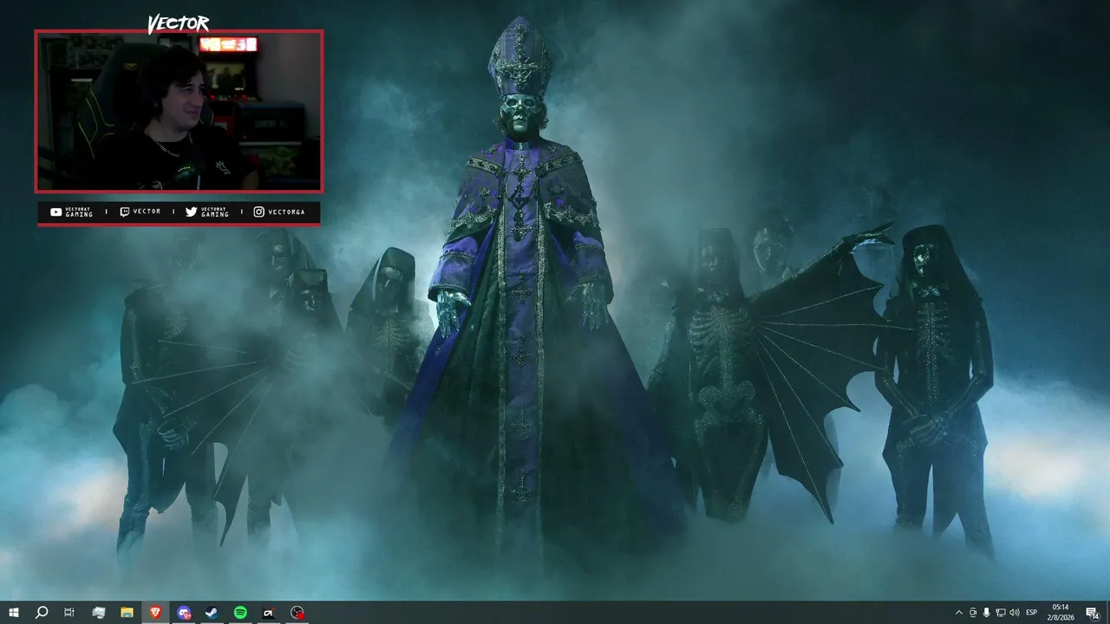Image resolution: width=1110 pixels, height=624 pixels.
Task: Open the Windows Start menu
Action: 14,613
